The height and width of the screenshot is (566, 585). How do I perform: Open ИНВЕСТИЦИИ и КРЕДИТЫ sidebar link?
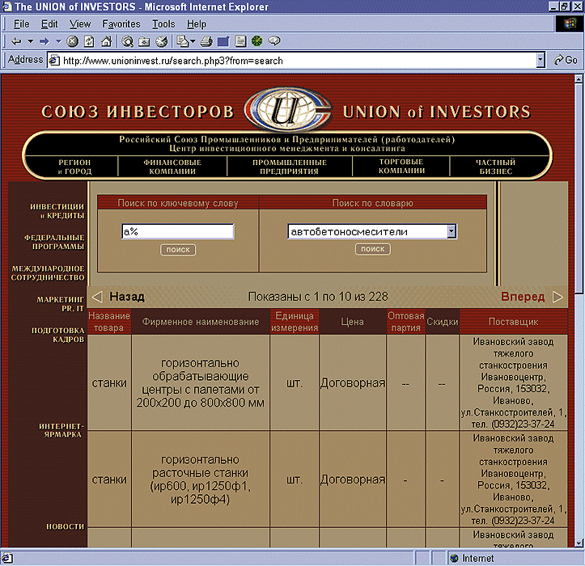57,211
